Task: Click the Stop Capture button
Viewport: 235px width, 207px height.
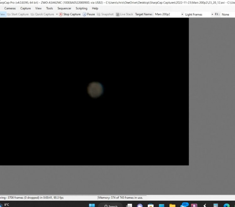Action: (x=70, y=14)
